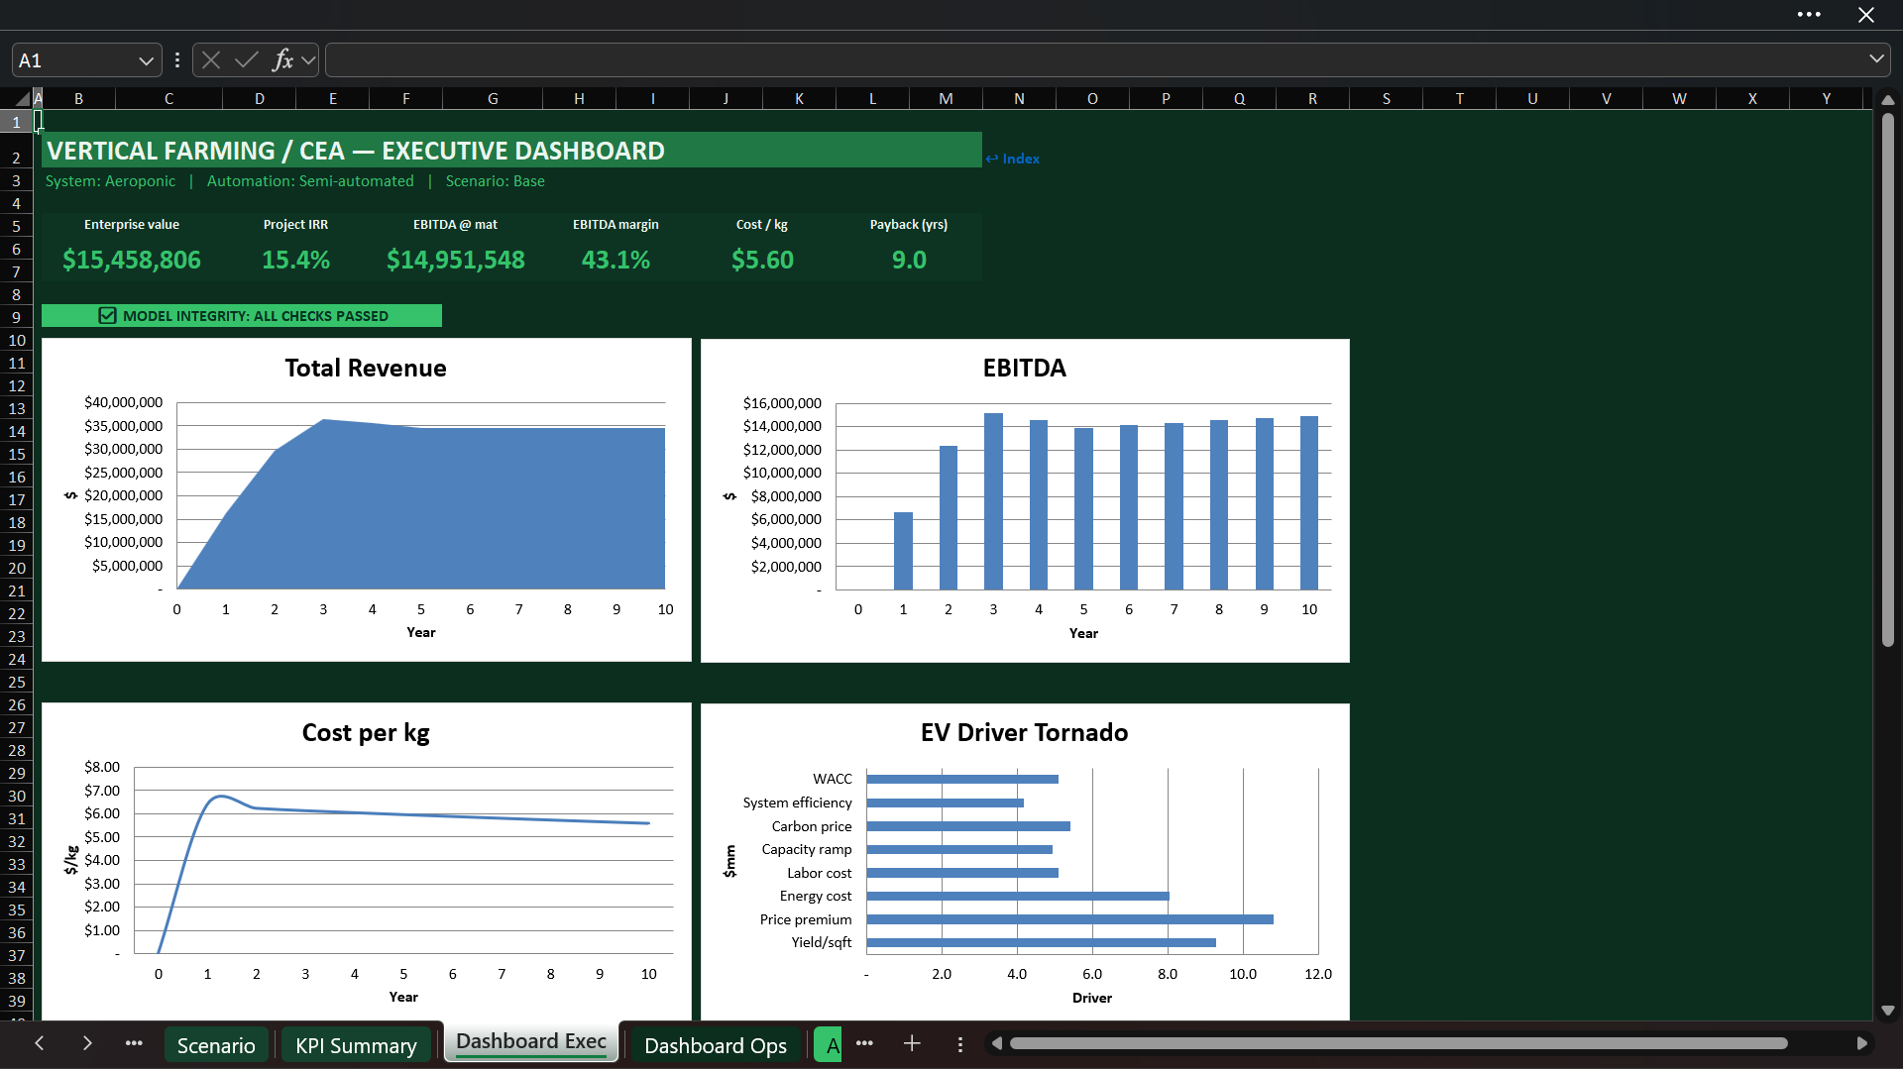Click the Model Integrity checkbox icon

(x=107, y=315)
